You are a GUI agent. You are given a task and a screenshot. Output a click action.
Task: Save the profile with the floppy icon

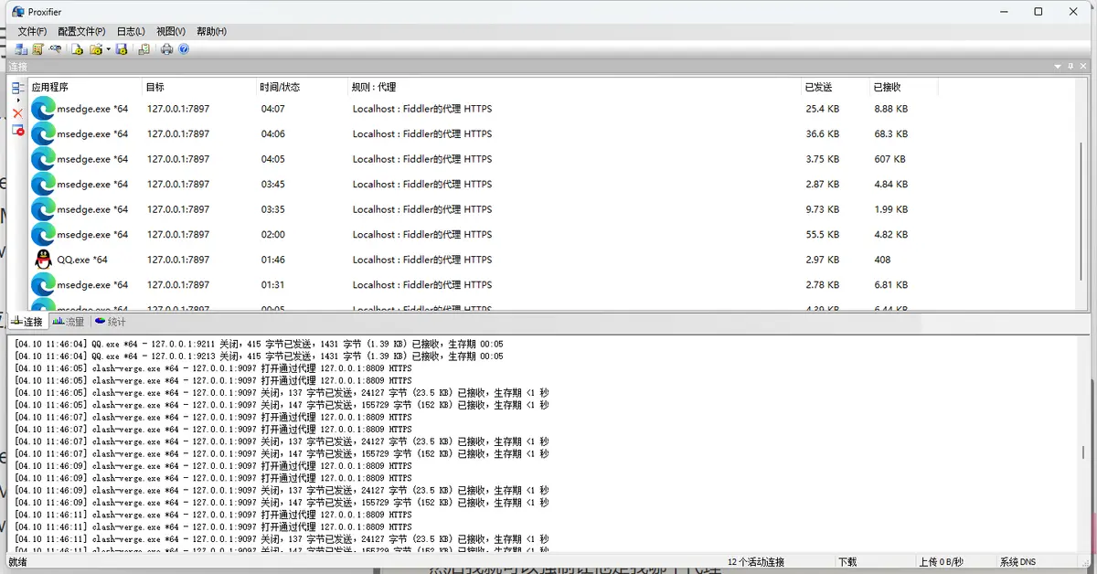tap(122, 49)
